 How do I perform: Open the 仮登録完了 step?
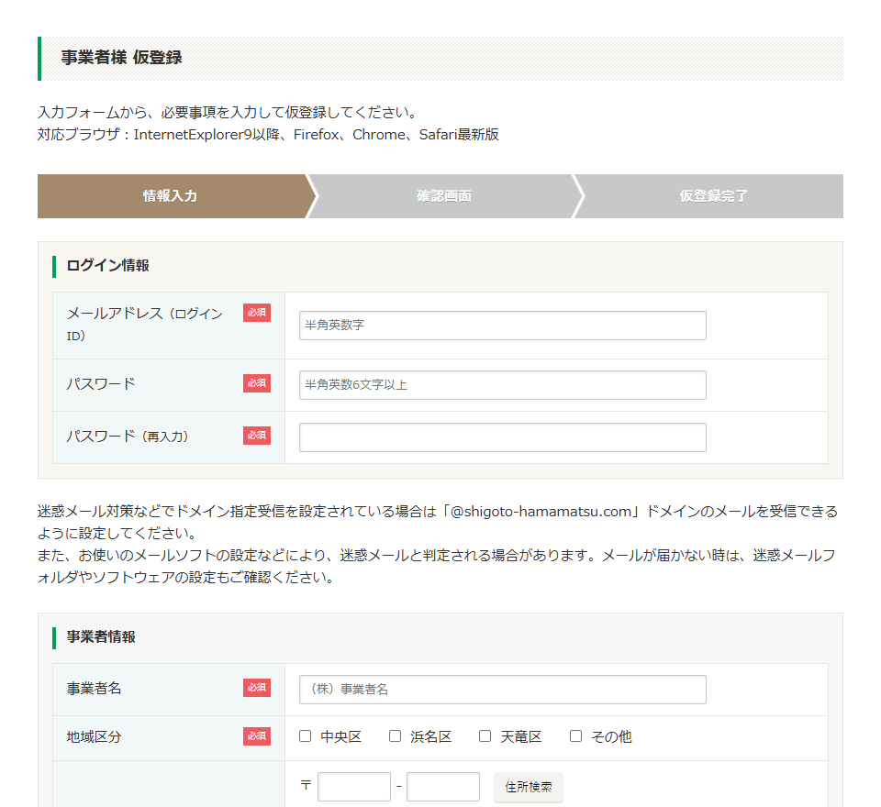pyautogui.click(x=713, y=196)
